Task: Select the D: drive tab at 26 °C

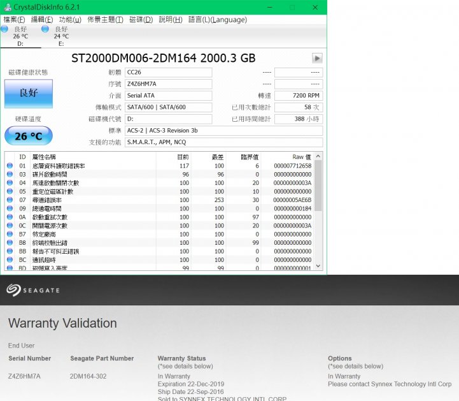Action: click(20, 36)
